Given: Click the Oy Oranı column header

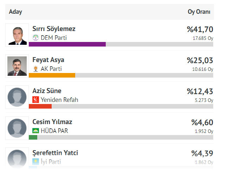Looking at the screenshot, I should point(199,12).
